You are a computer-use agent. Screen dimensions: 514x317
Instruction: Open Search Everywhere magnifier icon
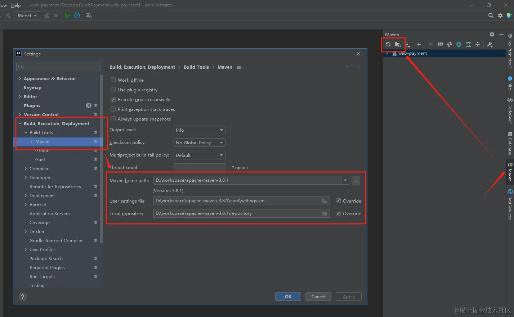[491, 15]
